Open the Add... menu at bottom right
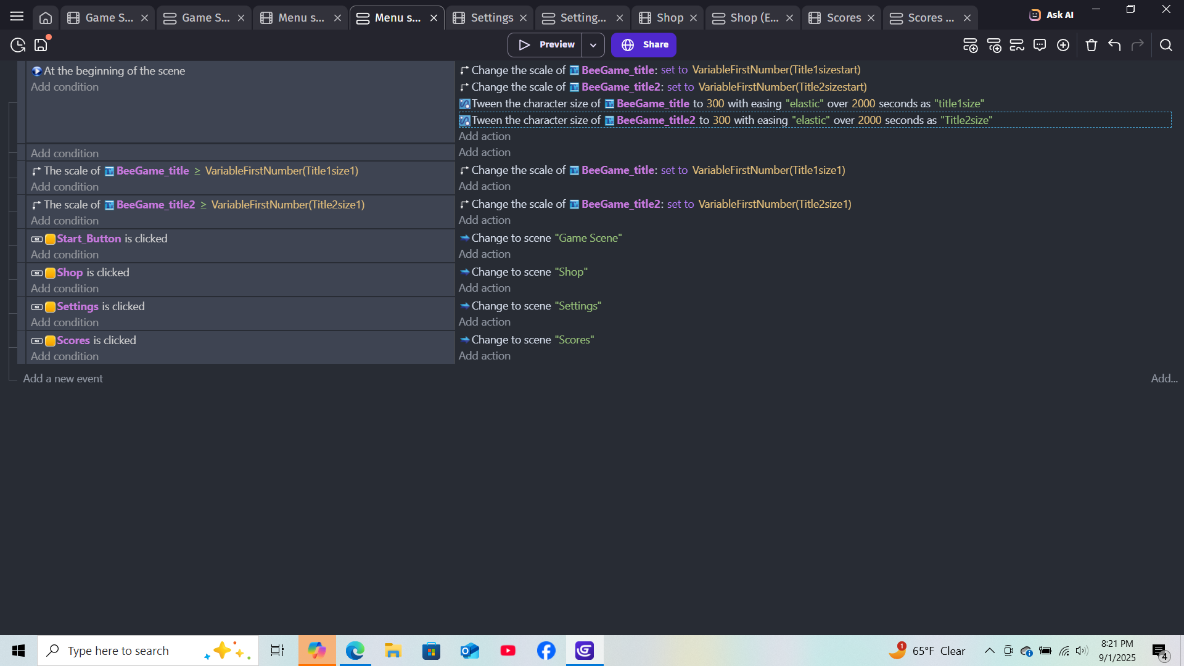1184x666 pixels. (1164, 379)
